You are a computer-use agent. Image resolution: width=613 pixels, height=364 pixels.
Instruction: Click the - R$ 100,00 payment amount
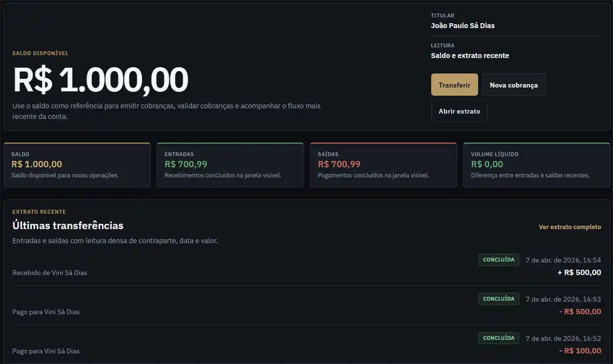coord(580,351)
